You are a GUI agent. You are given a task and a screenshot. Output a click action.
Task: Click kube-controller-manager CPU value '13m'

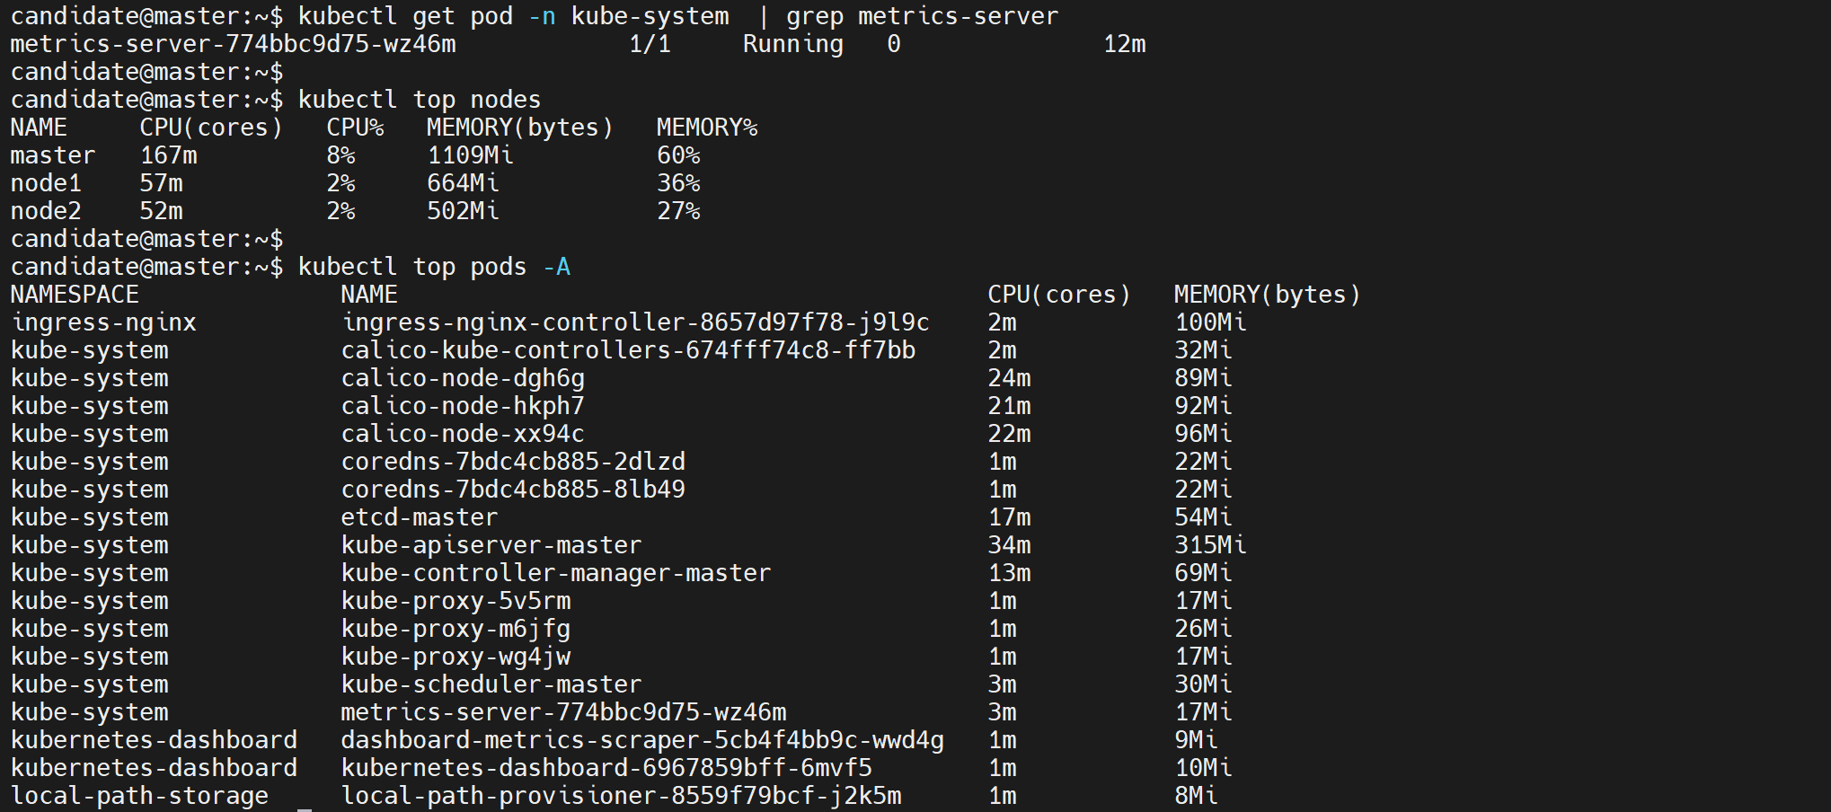[1010, 573]
